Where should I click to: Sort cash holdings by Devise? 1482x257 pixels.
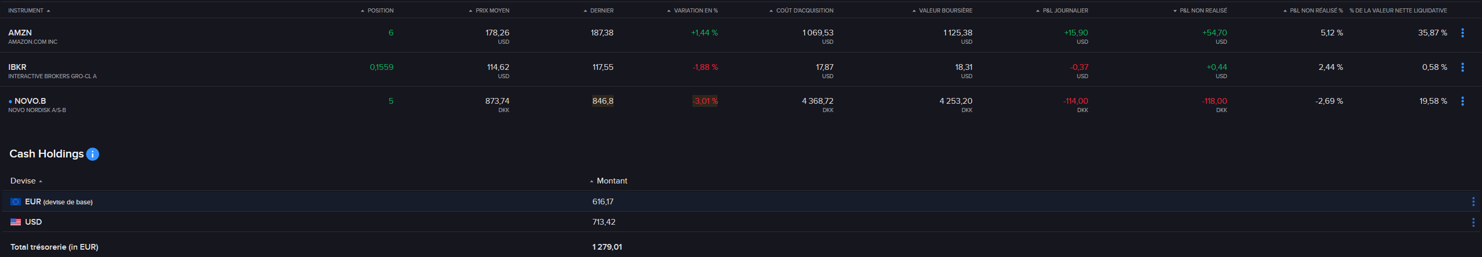pyautogui.click(x=23, y=180)
